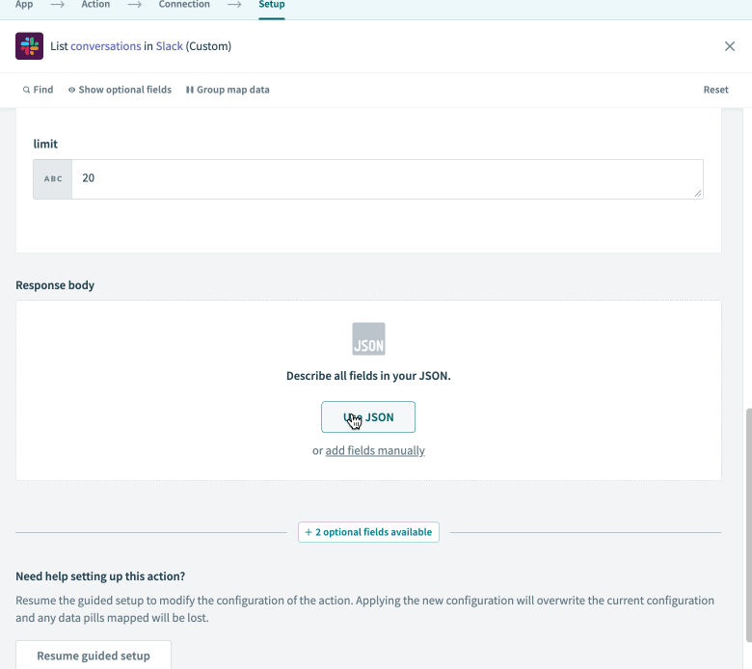
Task: Click the Response body heading
Action: 55,285
